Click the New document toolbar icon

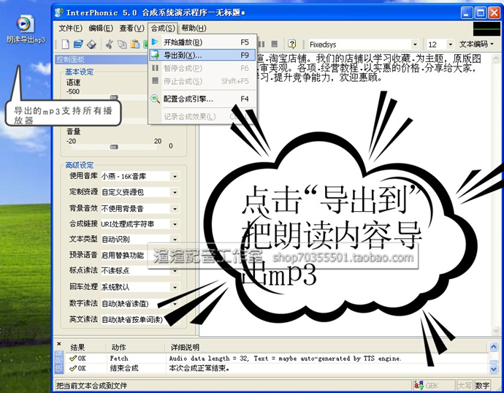point(65,44)
